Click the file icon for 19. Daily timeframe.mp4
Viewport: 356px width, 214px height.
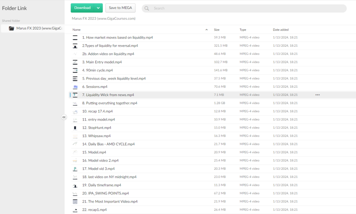pyautogui.click(x=75, y=186)
